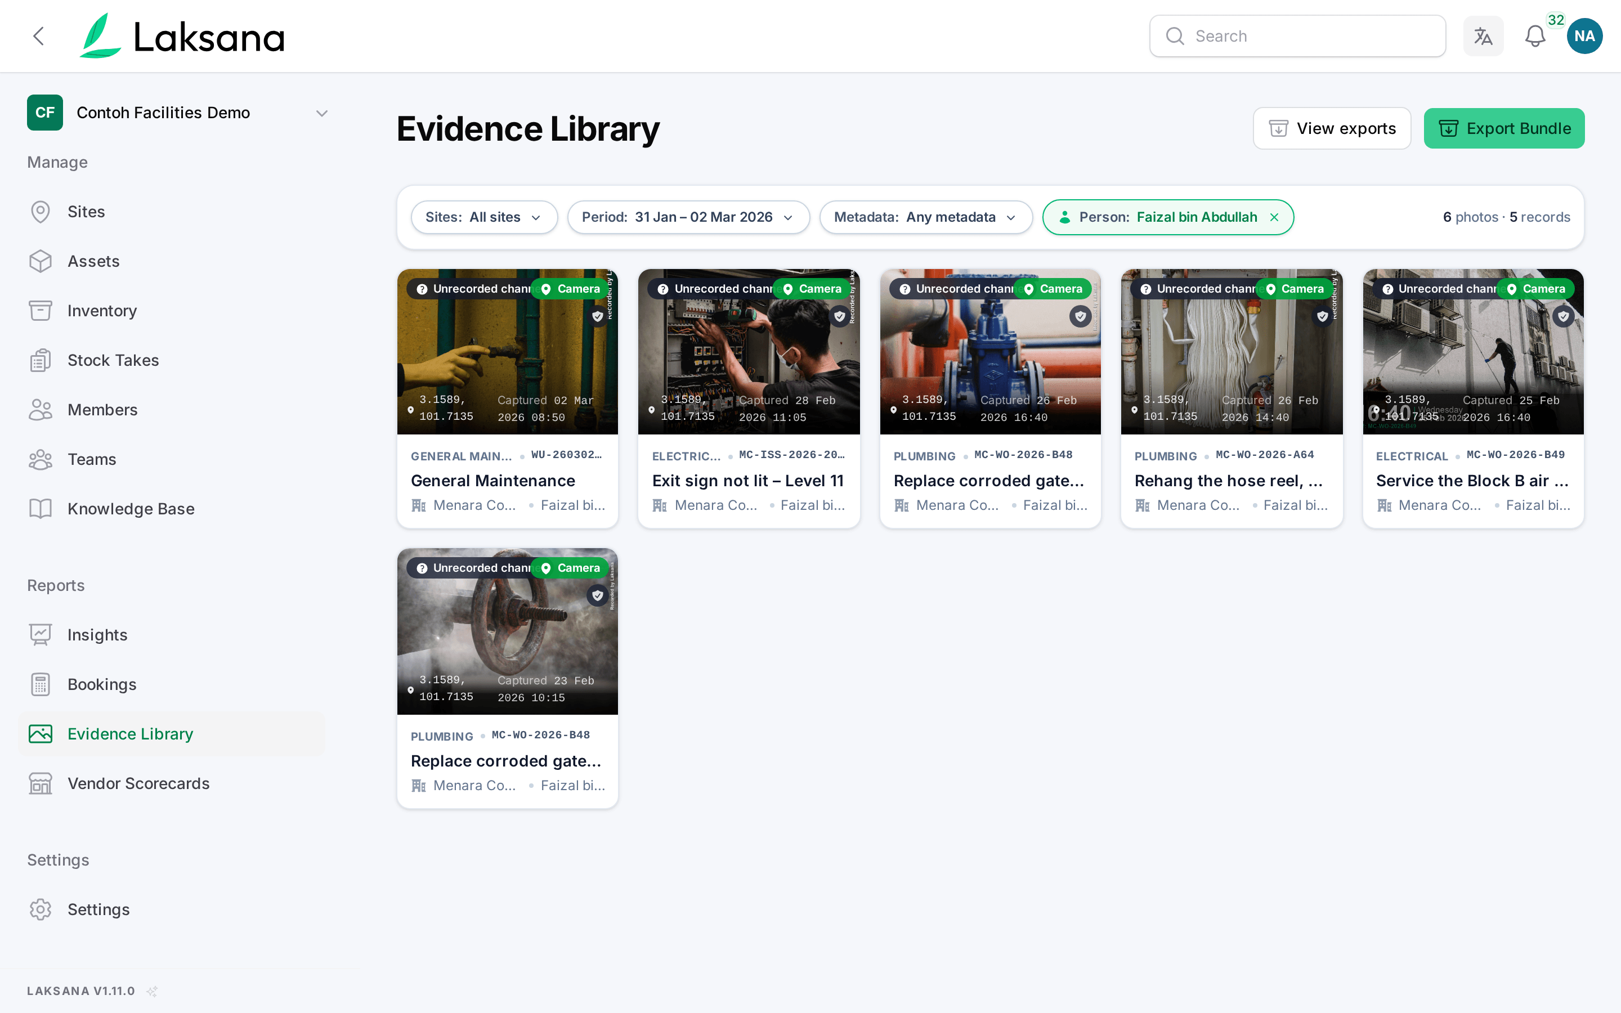
Task: Open Inventory in sidebar
Action: point(172,311)
